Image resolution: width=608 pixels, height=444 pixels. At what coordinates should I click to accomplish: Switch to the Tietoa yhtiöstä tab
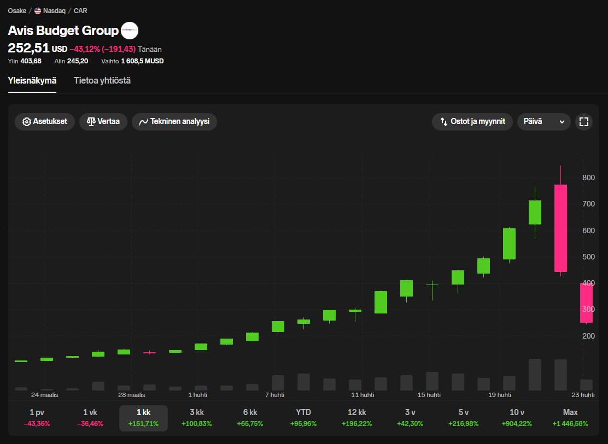(102, 81)
